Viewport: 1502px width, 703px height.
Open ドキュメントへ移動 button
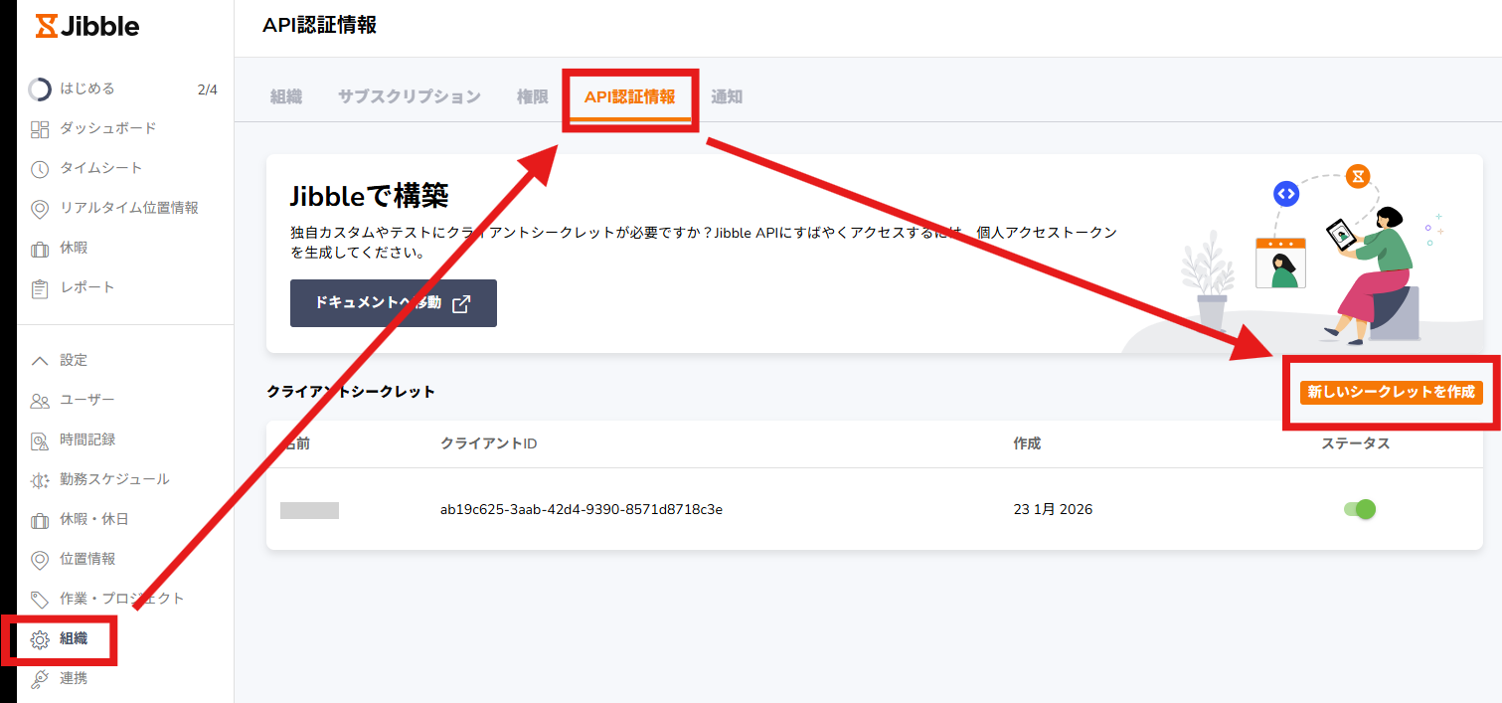(x=394, y=303)
